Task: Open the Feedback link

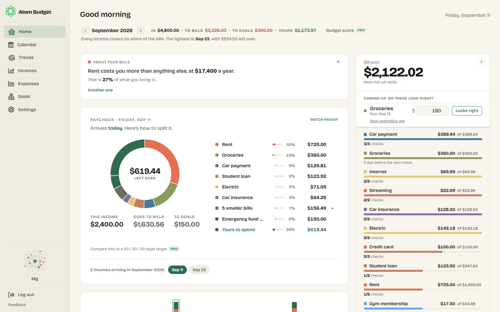Action: [17, 305]
